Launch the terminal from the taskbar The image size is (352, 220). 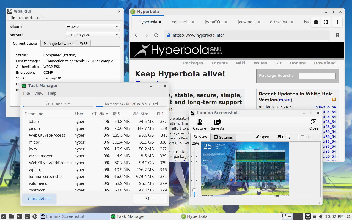tap(20, 216)
